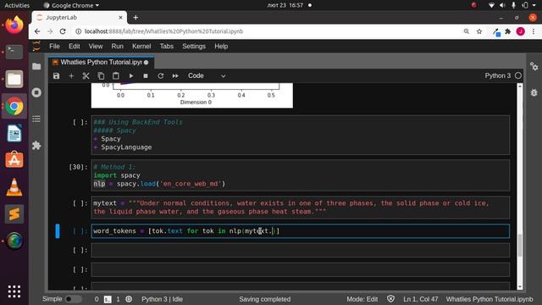The width and height of the screenshot is (542, 305).
Task: Select the Whatlies Python Tutorial notebook tab
Action: 101,62
